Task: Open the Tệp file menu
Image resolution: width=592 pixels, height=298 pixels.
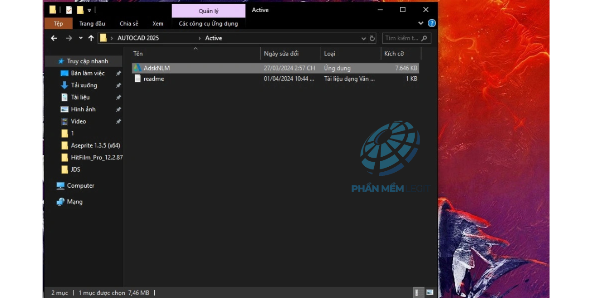Action: pos(59,24)
